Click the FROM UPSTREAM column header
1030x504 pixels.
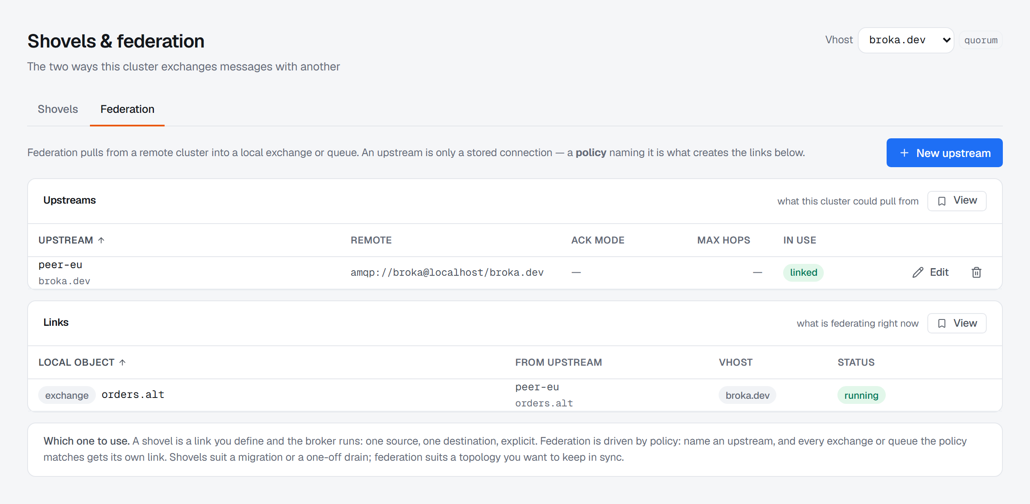(x=558, y=362)
